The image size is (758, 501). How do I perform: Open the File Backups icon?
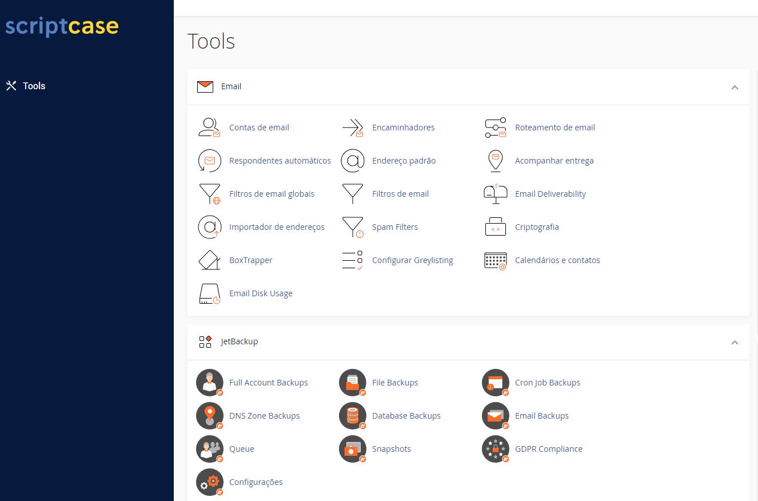click(x=352, y=383)
